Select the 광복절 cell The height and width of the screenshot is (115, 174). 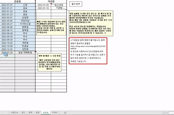pyautogui.click(x=25, y=30)
